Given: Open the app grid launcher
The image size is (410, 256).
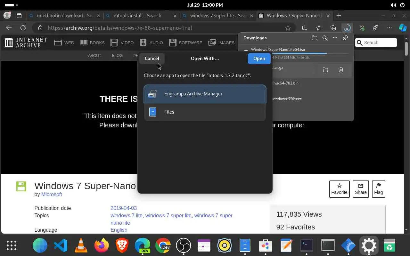Looking at the screenshot, I should (x=12, y=245).
